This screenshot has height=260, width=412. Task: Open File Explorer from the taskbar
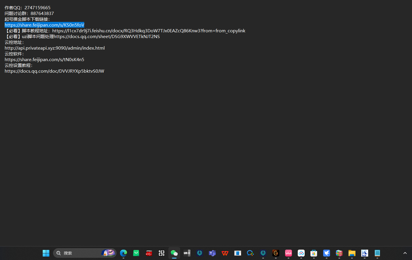[x=352, y=253]
